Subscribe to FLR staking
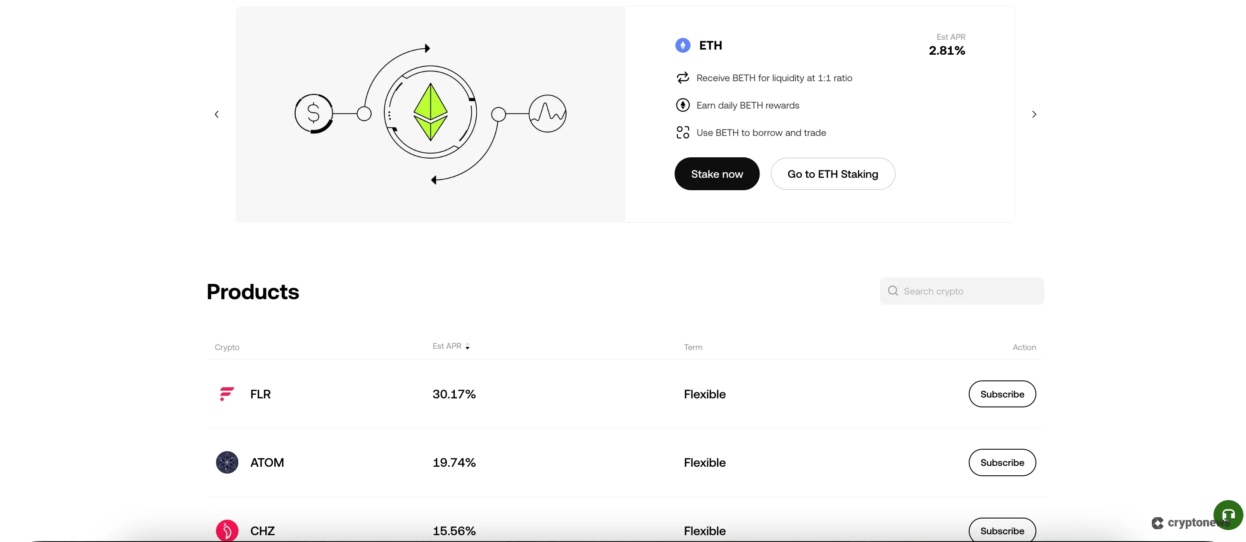 [x=1002, y=393]
